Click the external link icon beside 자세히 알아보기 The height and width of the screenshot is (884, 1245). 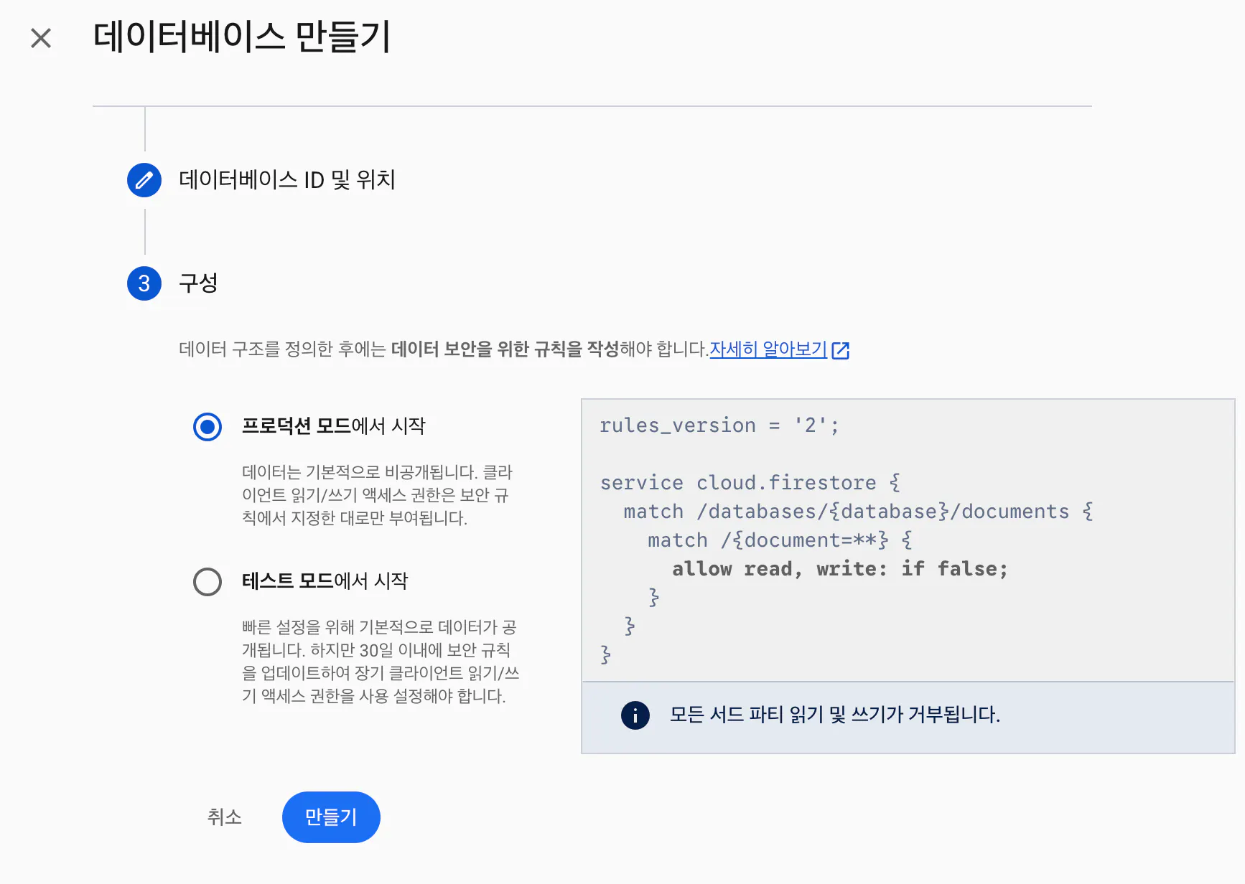click(841, 350)
